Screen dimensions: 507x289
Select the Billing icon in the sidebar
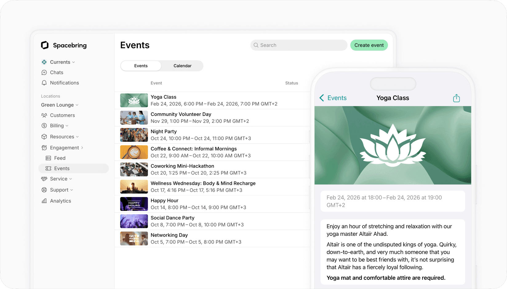(x=44, y=125)
